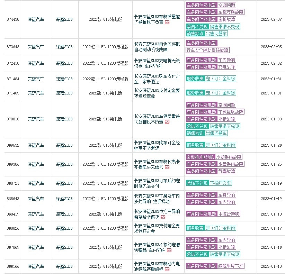Open complaint 871405 支付定金要求退还定金

pos(157,93)
